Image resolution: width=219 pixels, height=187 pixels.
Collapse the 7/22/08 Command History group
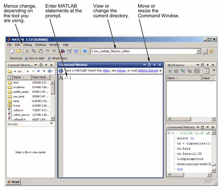pos(169,133)
